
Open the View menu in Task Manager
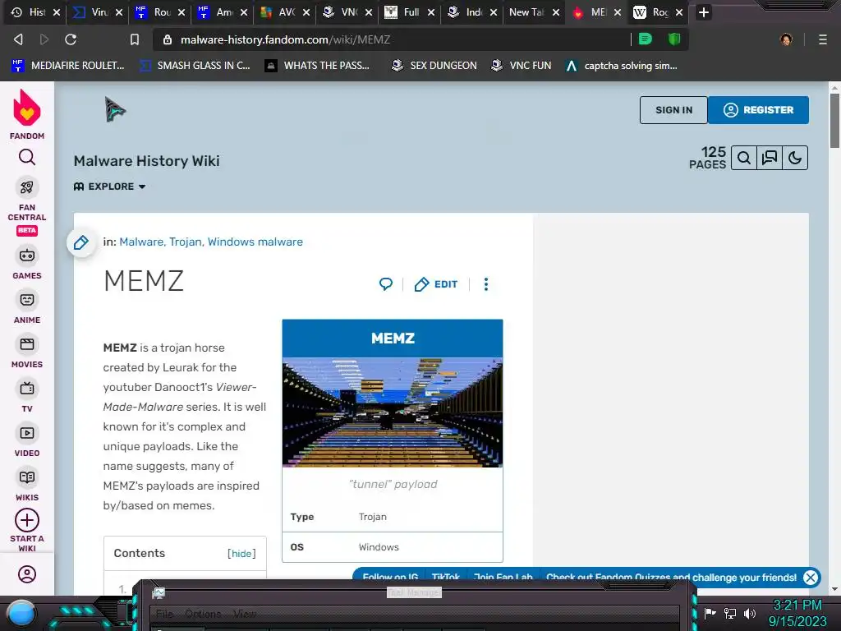coord(245,614)
